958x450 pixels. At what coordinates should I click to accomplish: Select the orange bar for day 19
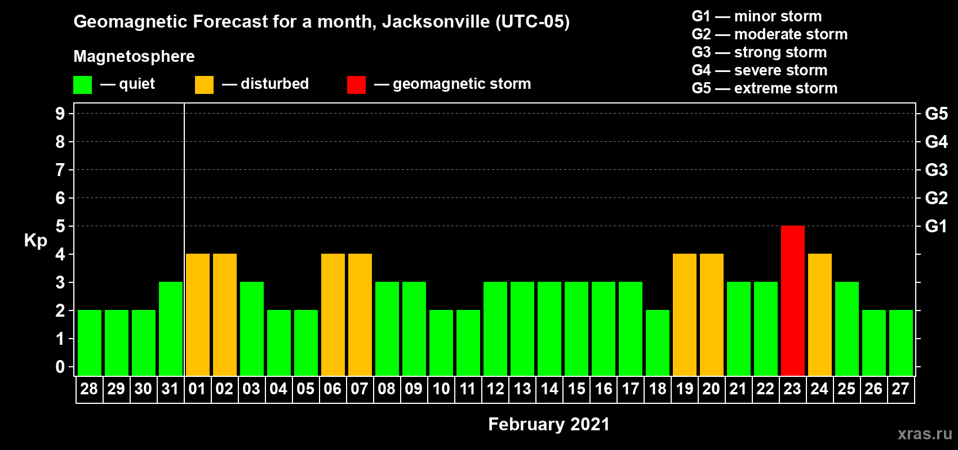click(685, 315)
